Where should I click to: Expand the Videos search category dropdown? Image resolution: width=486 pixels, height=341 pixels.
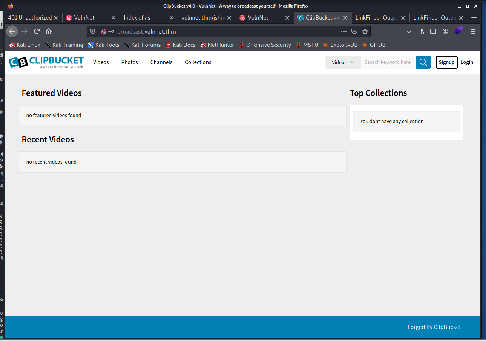pos(343,62)
